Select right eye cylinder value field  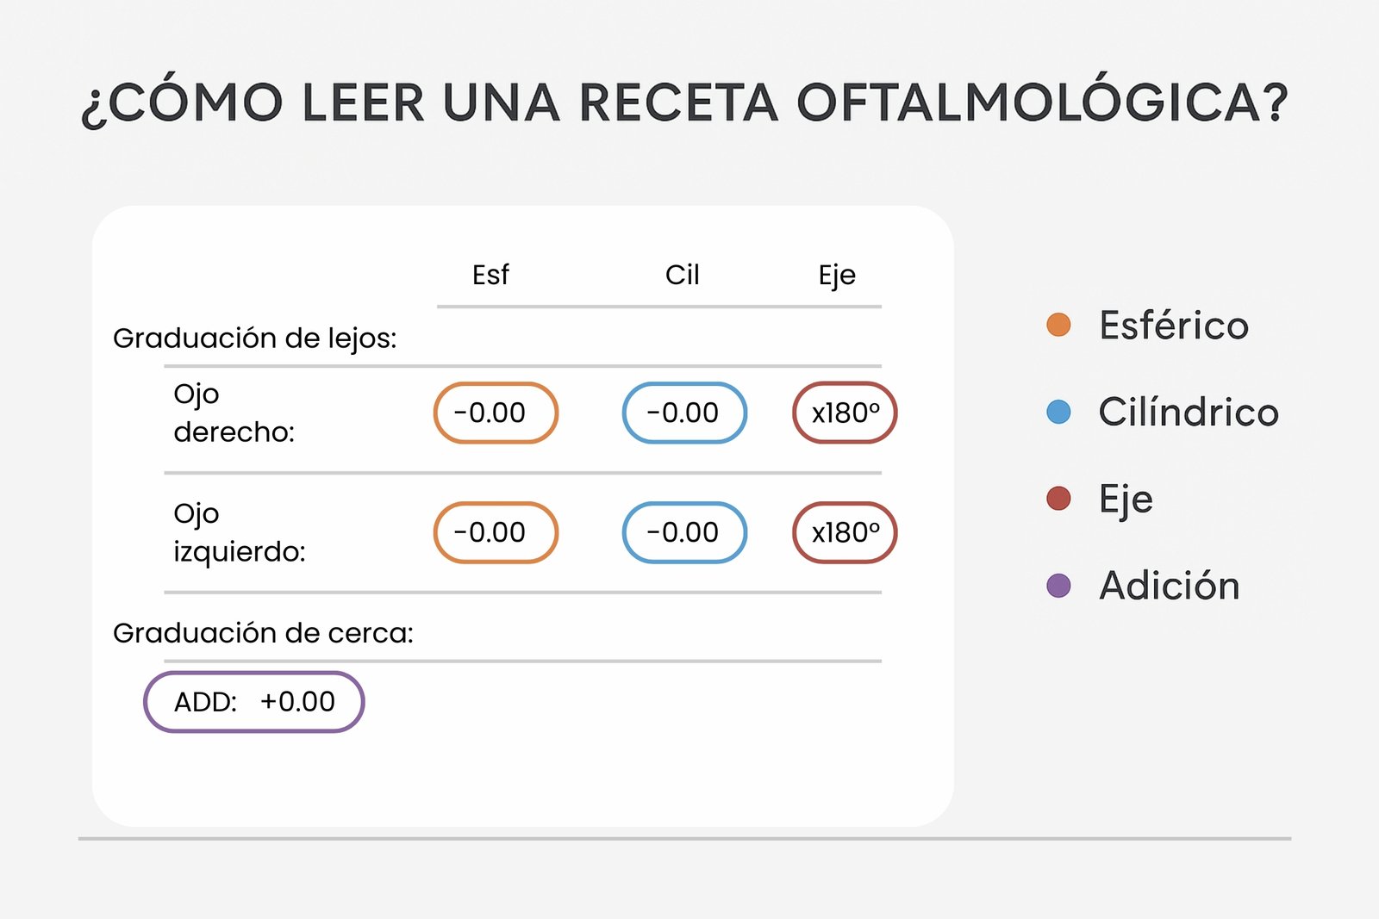[684, 413]
